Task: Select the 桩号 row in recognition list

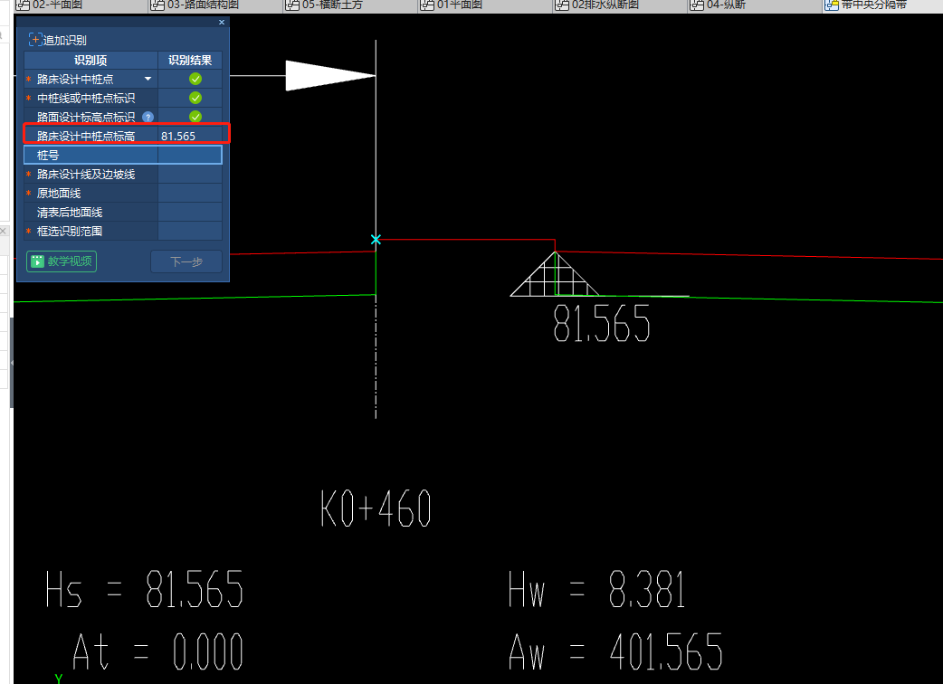Action: click(x=90, y=156)
